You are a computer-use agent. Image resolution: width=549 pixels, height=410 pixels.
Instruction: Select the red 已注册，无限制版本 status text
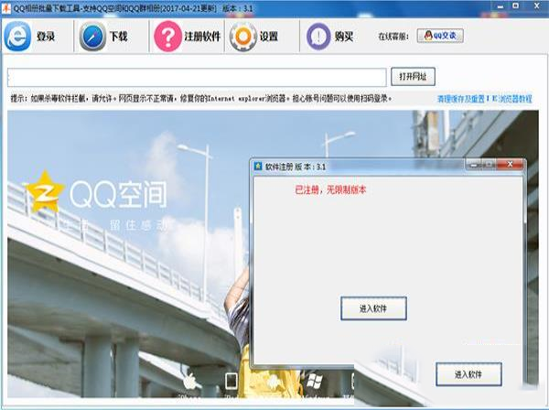coord(330,190)
